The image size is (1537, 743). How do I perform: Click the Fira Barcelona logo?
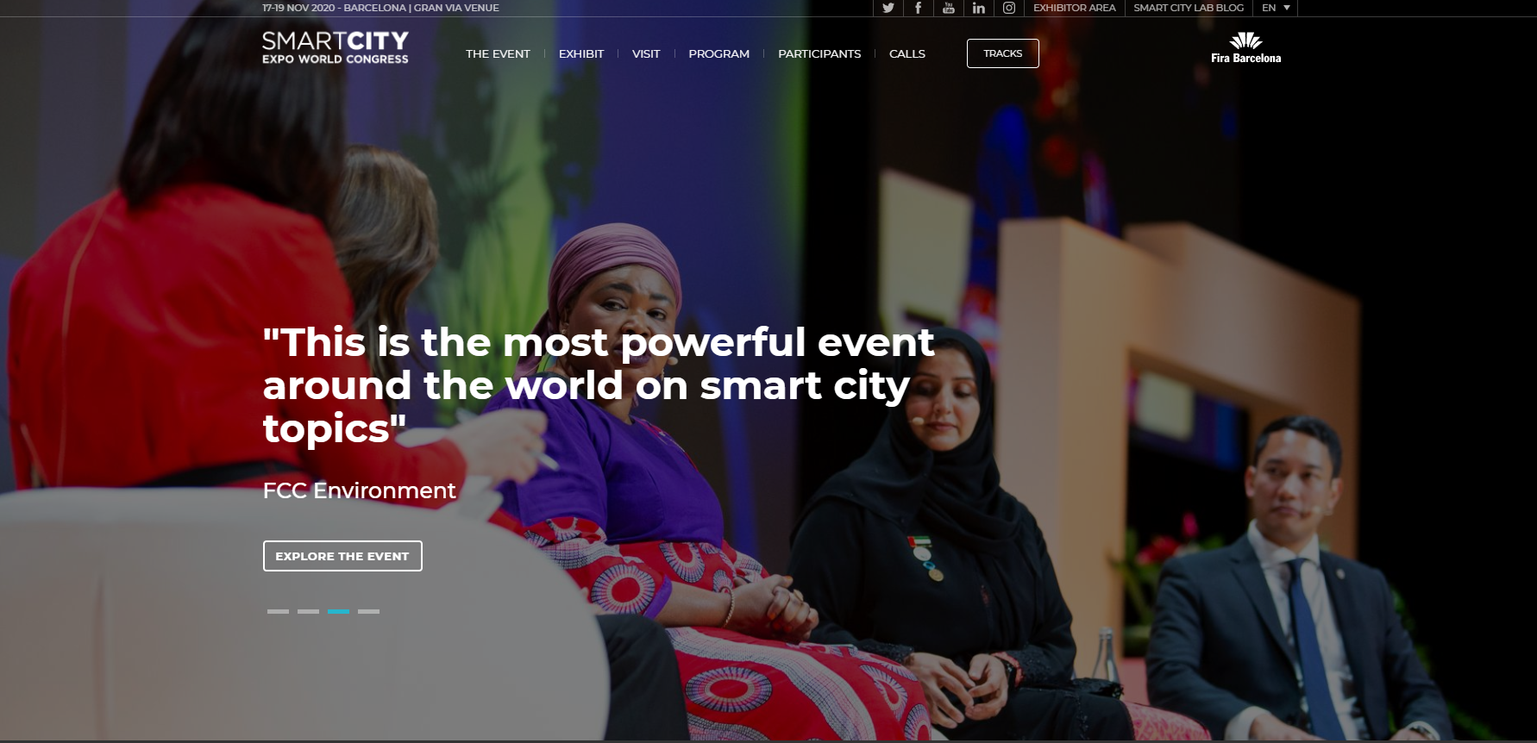1245,47
